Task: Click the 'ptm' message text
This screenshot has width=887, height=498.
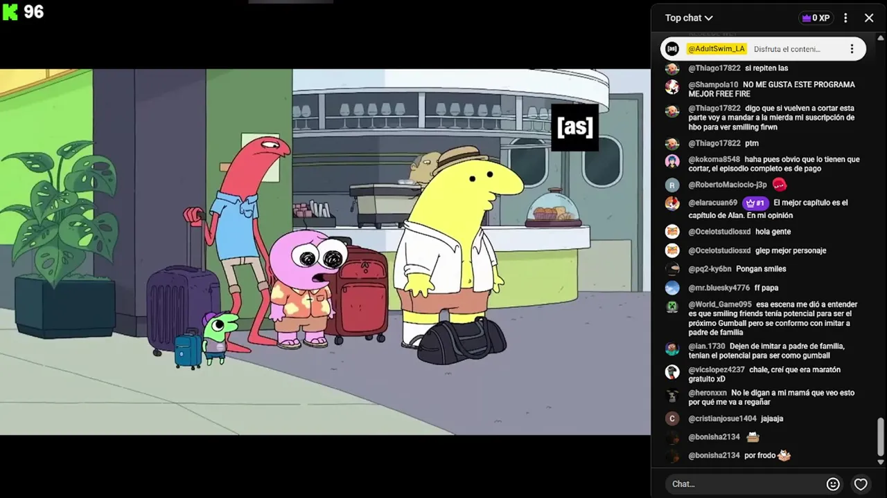Action: tap(752, 144)
